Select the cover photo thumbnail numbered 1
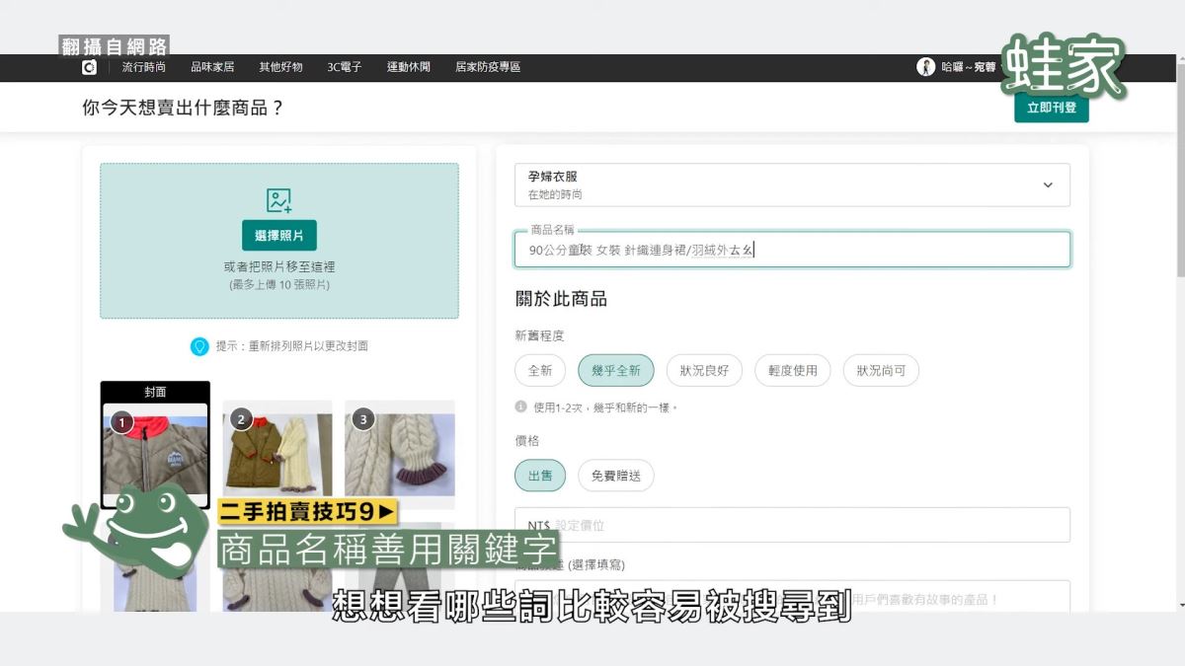This screenshot has width=1185, height=666. click(155, 449)
